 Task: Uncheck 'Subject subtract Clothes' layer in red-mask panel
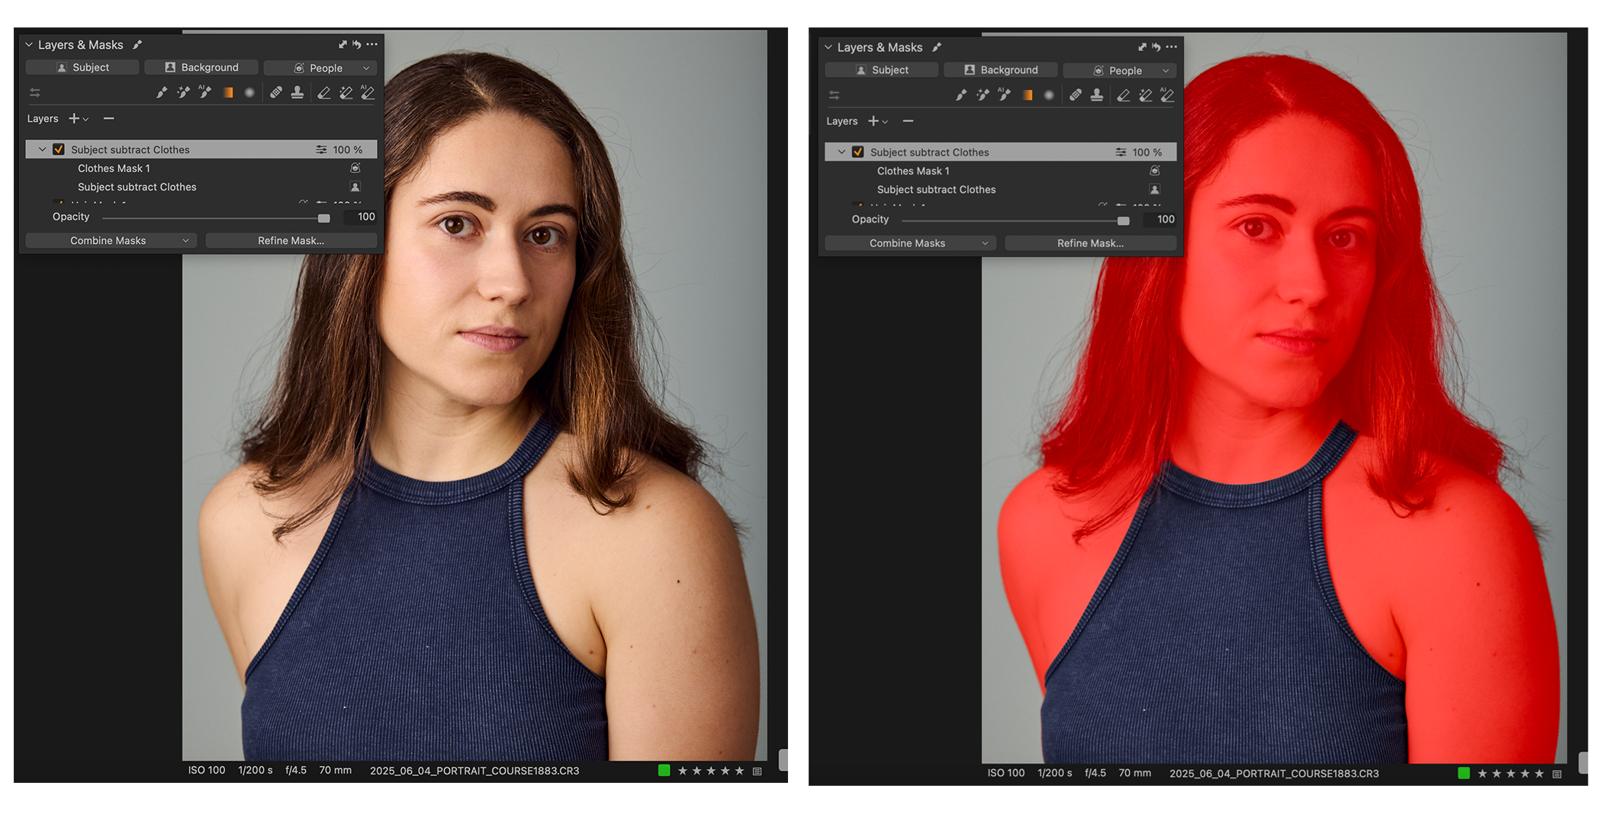pos(858,152)
